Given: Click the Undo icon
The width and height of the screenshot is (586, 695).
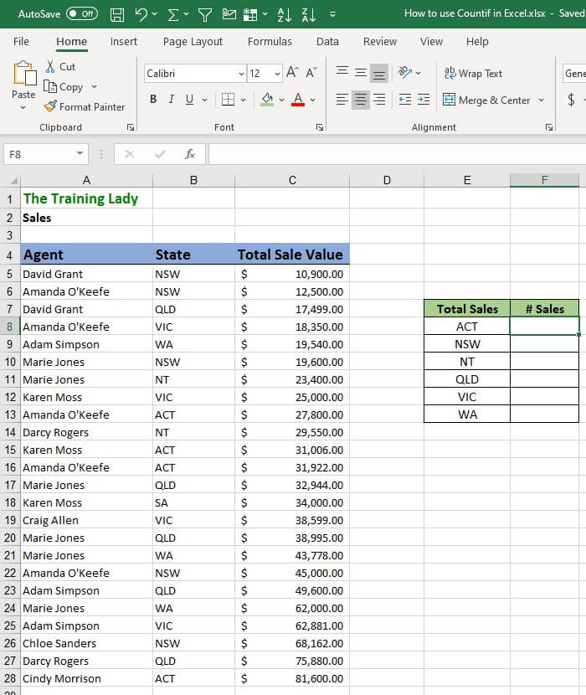Looking at the screenshot, I should pos(141,14).
